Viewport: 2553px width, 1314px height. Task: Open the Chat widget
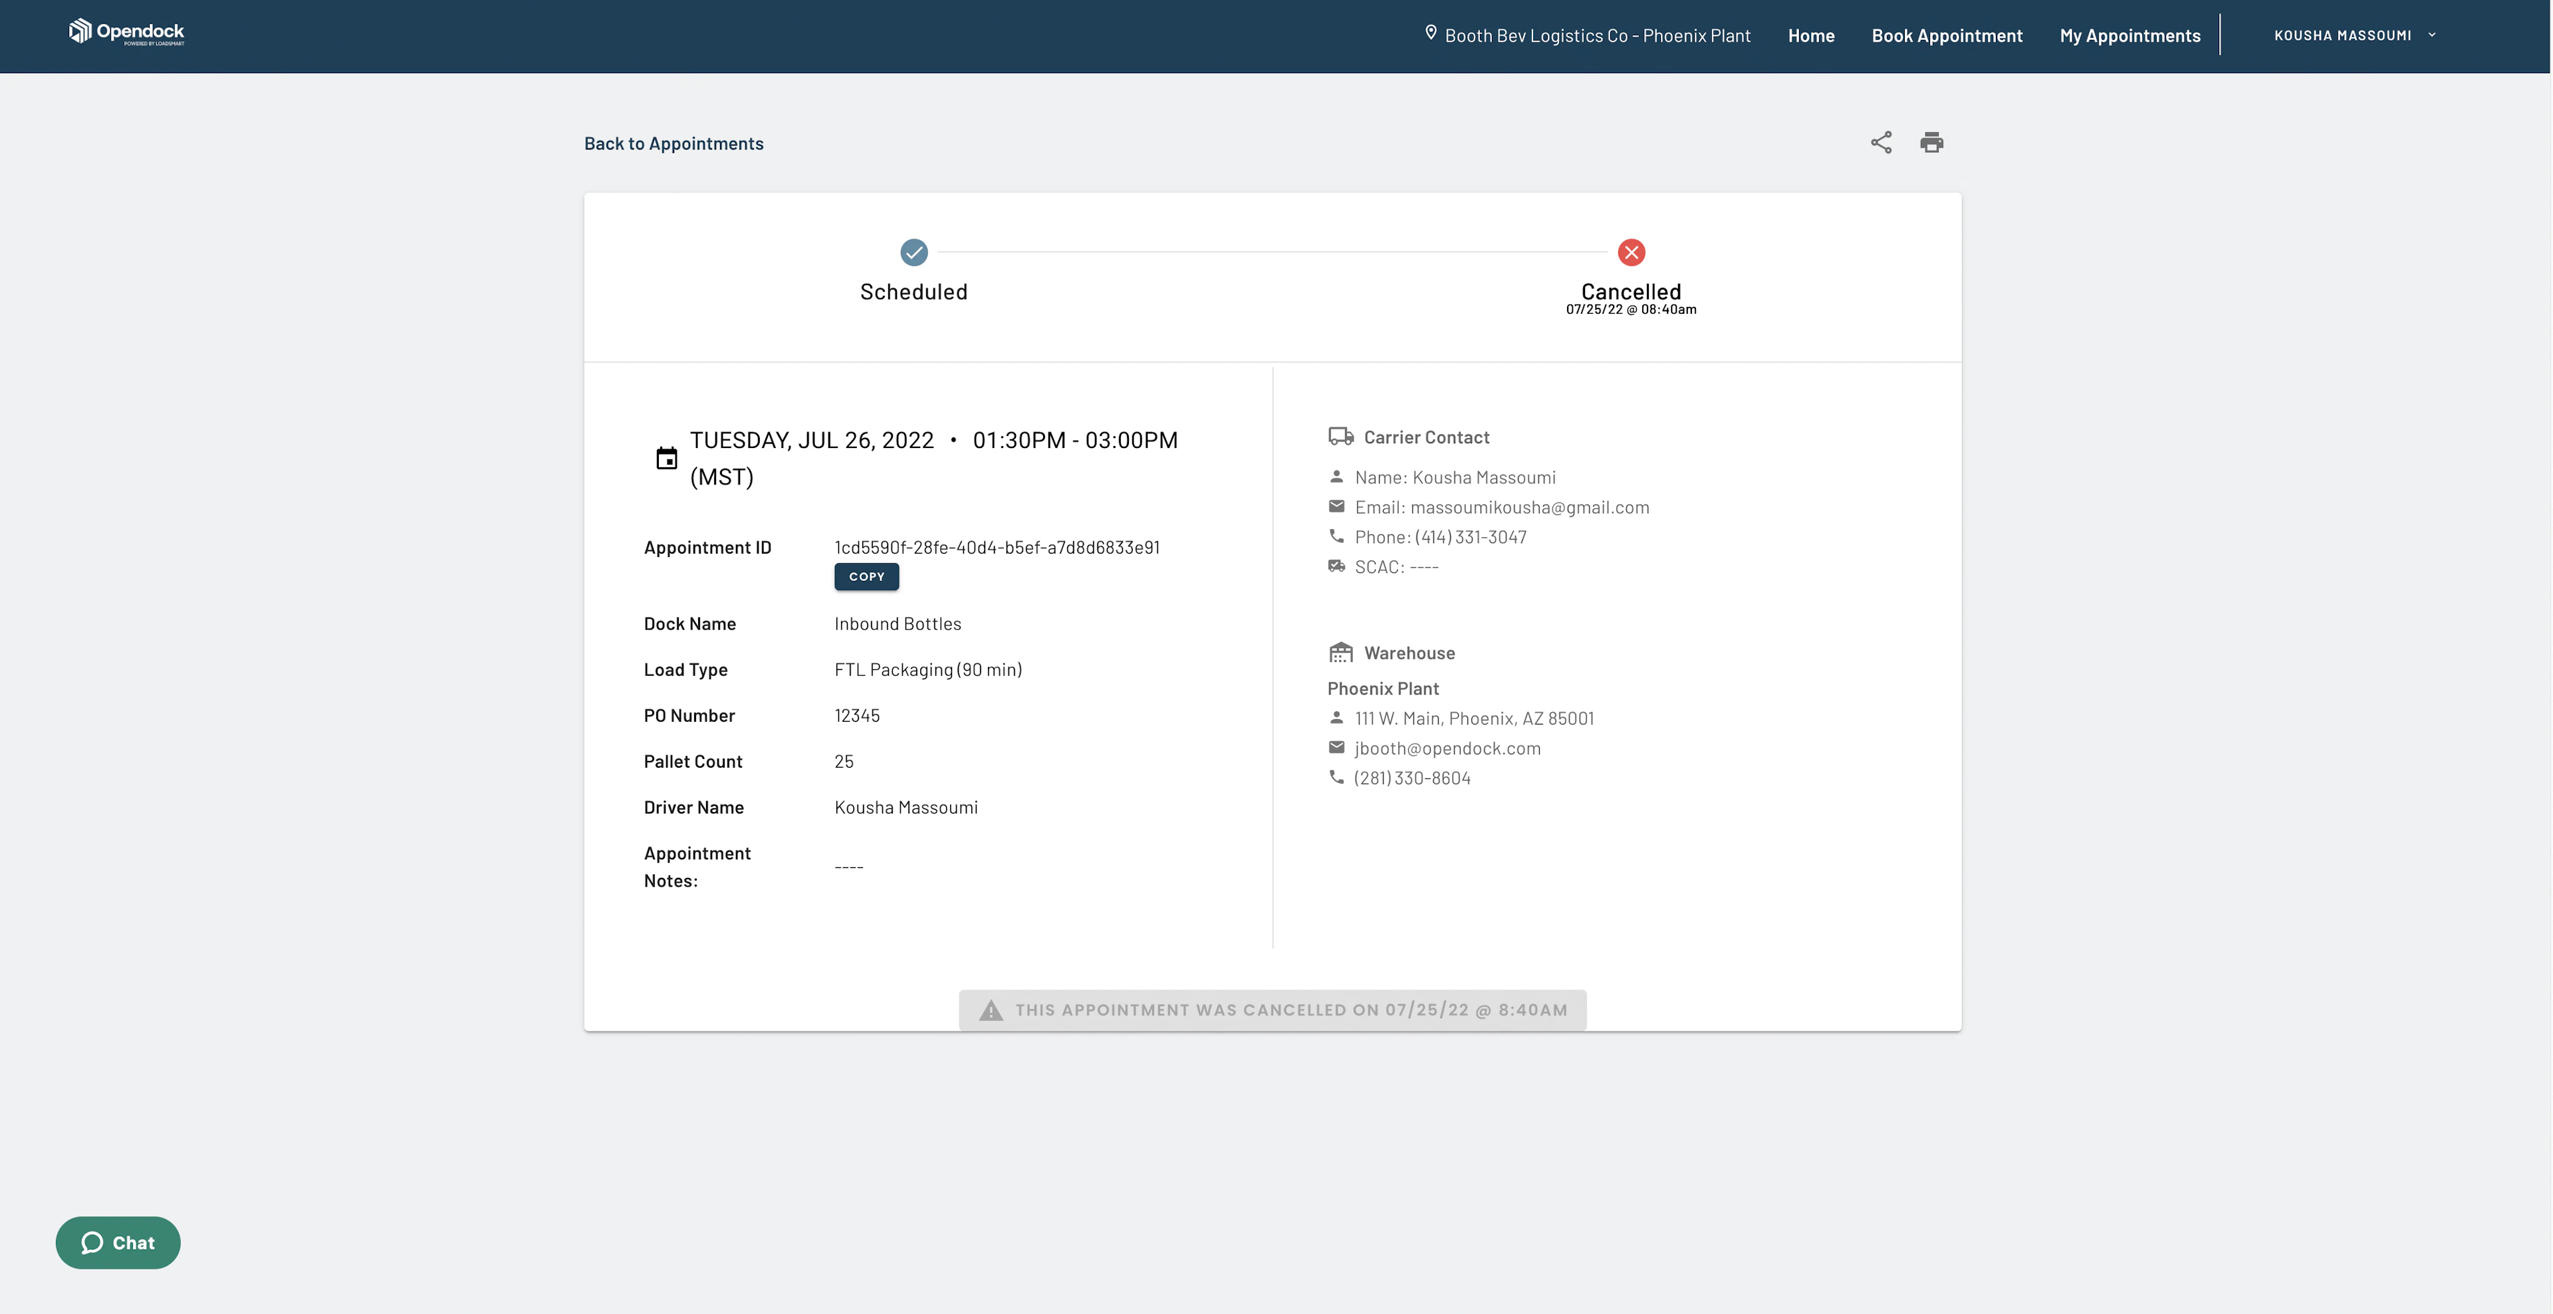117,1242
